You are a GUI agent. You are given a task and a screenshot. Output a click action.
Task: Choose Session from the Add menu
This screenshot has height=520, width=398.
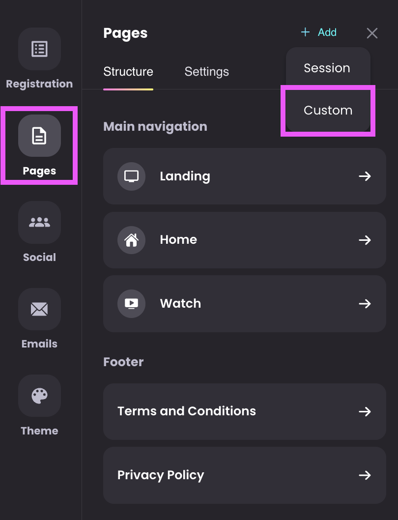tap(327, 68)
